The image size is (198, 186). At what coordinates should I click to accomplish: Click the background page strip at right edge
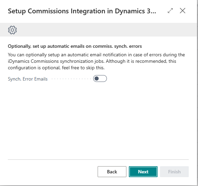[x=197, y=93]
